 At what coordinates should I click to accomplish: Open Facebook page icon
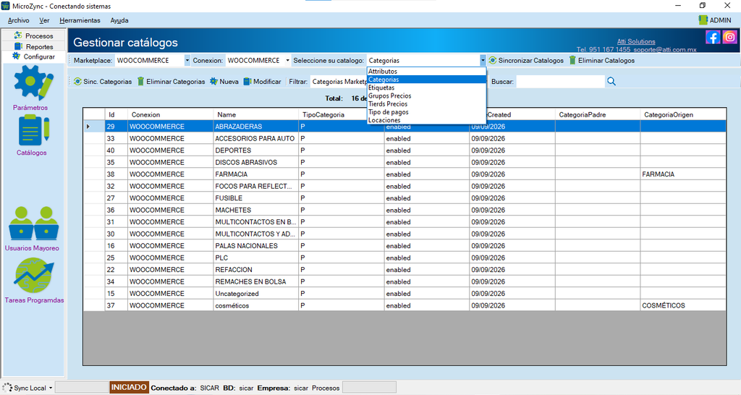[713, 37]
